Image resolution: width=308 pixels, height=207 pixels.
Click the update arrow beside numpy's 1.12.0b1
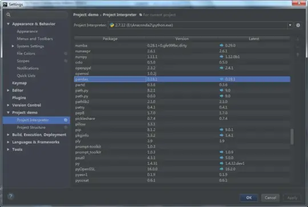click(221, 57)
